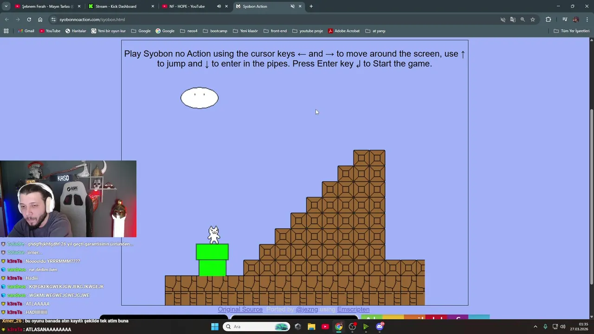Close the Şebnem Ferah tab
Screen dimensions: 594x334
pyautogui.click(x=79, y=6)
